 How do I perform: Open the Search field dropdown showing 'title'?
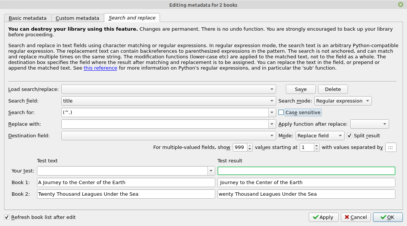pyautogui.click(x=272, y=101)
